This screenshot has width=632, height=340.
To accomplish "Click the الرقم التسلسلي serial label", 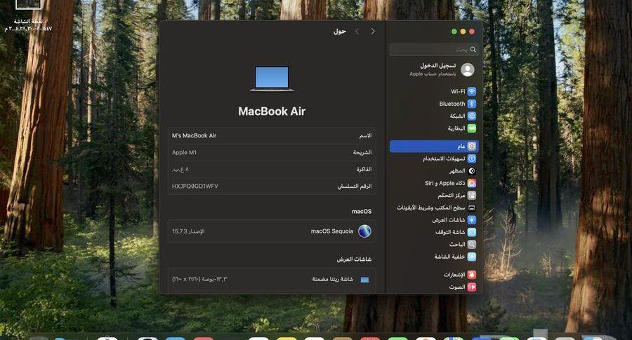I will pos(355,186).
